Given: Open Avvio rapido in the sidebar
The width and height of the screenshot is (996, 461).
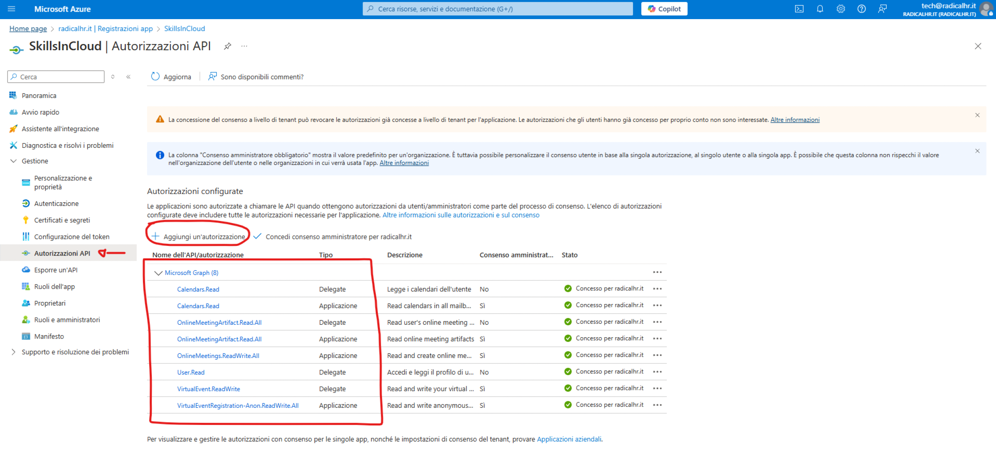Looking at the screenshot, I should coord(40,112).
